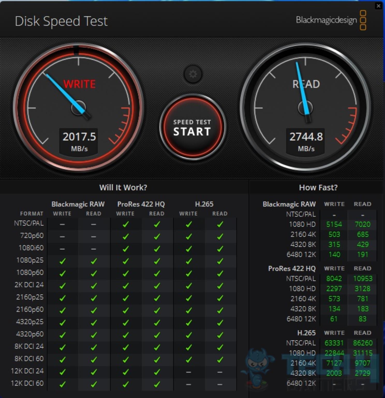Click Blackmagic RAW write checkmark for 1080p25
Image resolution: width=385 pixels, height=398 pixels.
point(62,261)
